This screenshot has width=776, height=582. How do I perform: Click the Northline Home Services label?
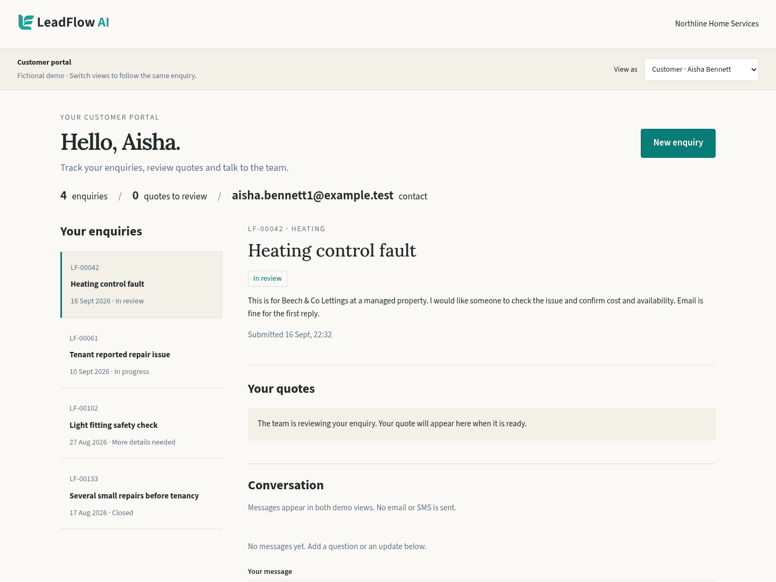717,24
